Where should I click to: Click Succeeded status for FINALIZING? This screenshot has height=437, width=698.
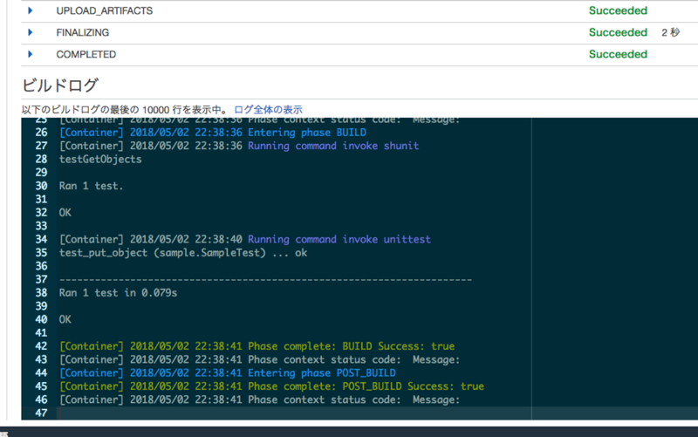point(618,32)
